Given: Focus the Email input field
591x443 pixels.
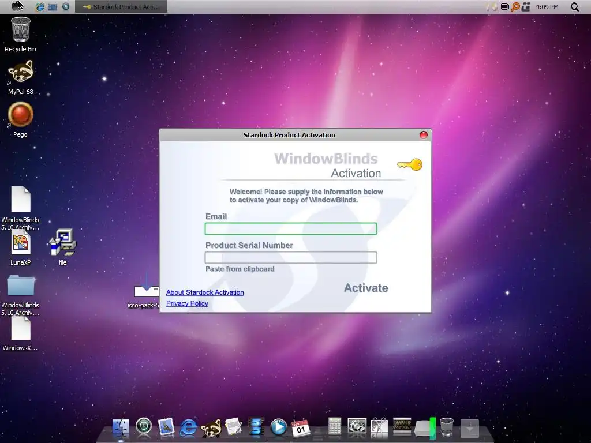Looking at the screenshot, I should (291, 228).
